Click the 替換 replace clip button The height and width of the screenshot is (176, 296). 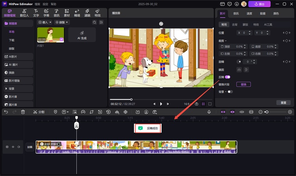click(x=243, y=84)
